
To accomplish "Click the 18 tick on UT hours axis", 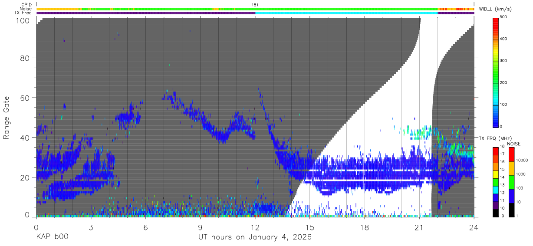I will tap(365, 227).
